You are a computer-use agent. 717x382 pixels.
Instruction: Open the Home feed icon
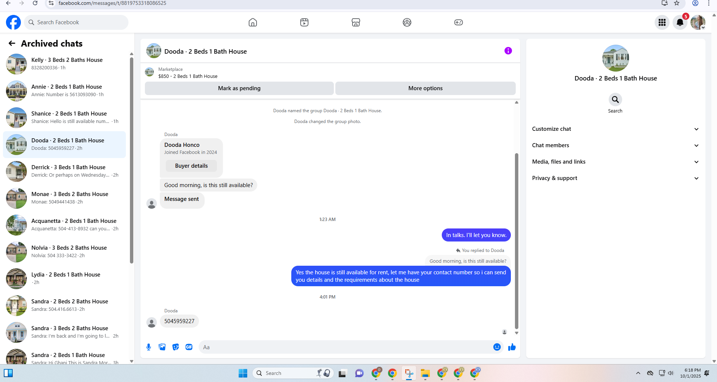point(253,22)
